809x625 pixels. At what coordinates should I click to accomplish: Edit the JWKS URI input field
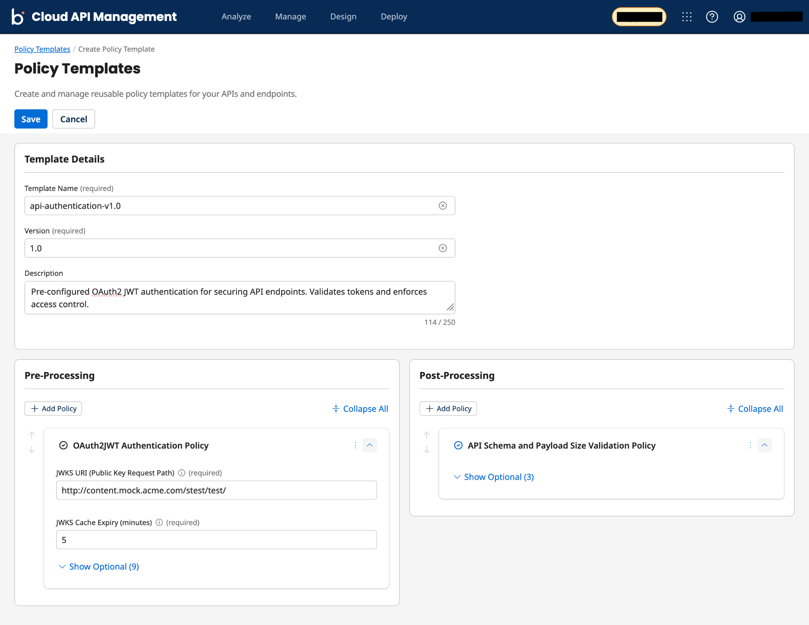216,490
